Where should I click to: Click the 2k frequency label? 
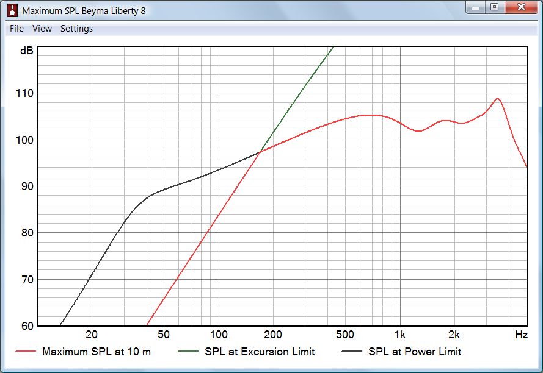pos(454,335)
